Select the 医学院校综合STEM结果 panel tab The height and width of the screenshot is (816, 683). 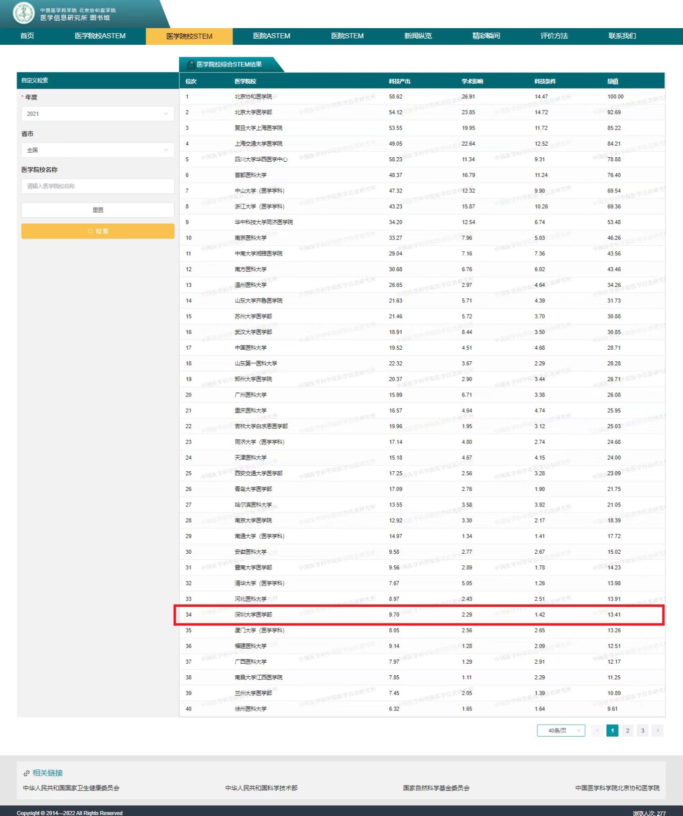tap(232, 64)
